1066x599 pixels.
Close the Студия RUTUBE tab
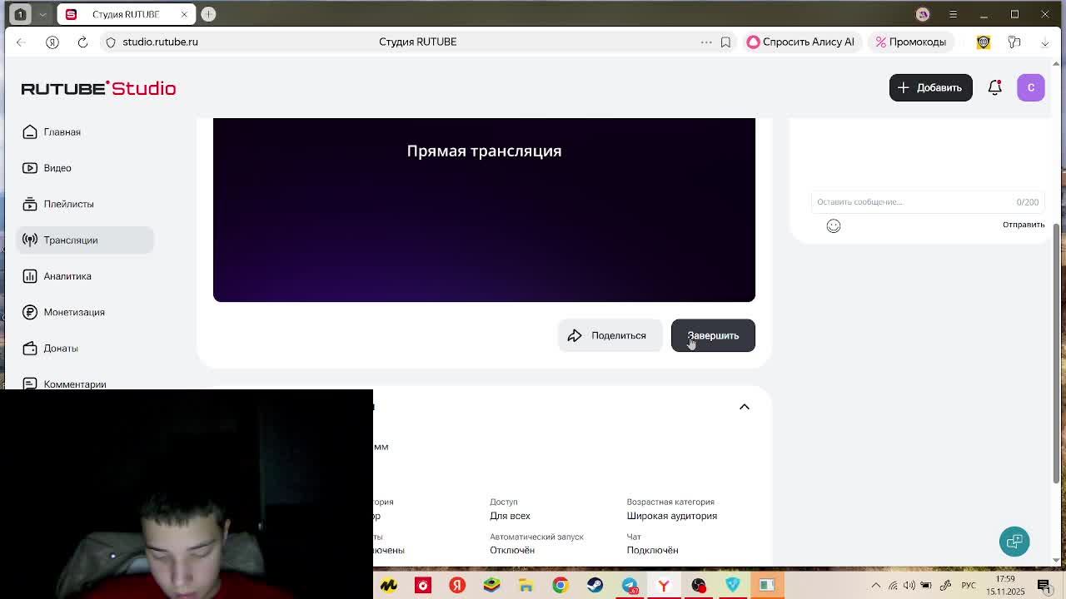pos(184,14)
